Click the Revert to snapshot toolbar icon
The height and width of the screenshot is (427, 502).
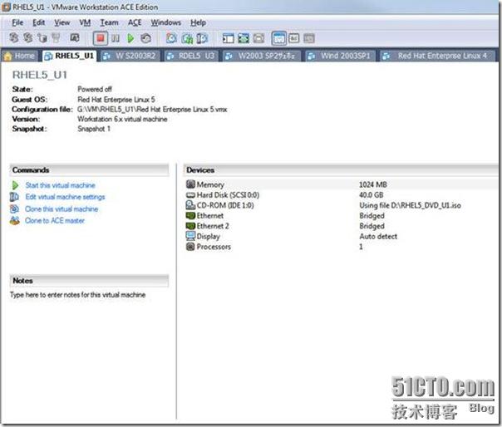tap(187, 38)
